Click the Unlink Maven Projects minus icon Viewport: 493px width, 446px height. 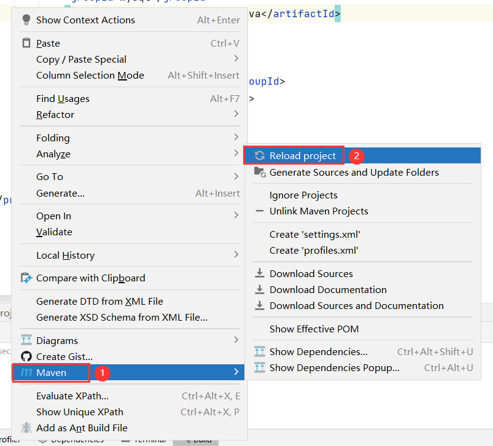click(260, 211)
